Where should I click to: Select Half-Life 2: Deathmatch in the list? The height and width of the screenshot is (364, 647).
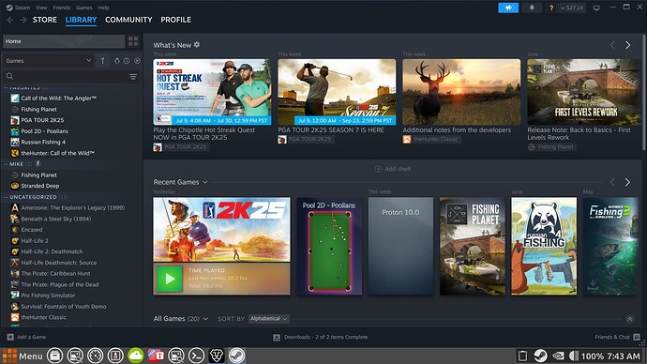[x=52, y=251]
